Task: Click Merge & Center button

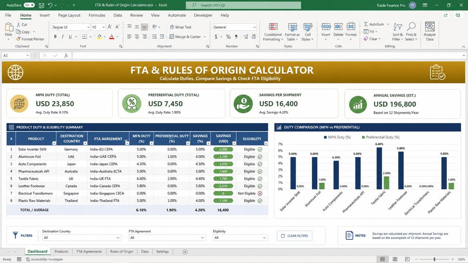Action: click(185, 37)
